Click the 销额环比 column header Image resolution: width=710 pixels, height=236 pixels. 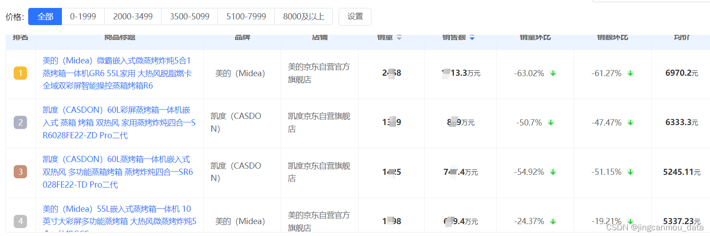point(613,38)
